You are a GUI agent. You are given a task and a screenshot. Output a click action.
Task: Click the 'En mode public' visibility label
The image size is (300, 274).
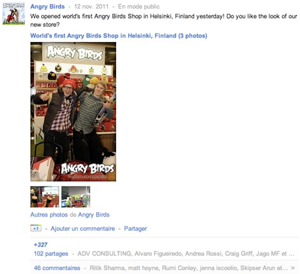point(139,7)
